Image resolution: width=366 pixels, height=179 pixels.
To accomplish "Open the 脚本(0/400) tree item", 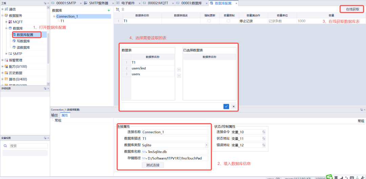I will click(x=18, y=79).
